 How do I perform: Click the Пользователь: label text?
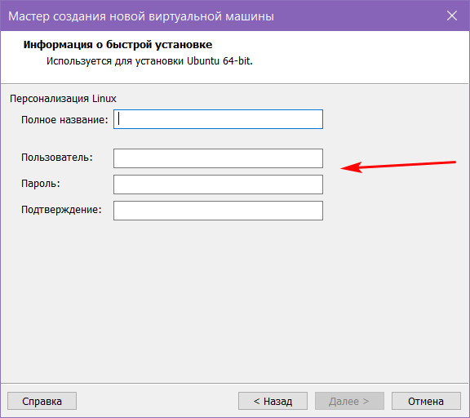click(57, 158)
